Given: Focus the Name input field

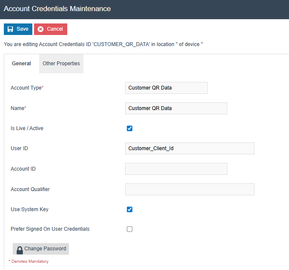Looking at the screenshot, I should pos(176,108).
